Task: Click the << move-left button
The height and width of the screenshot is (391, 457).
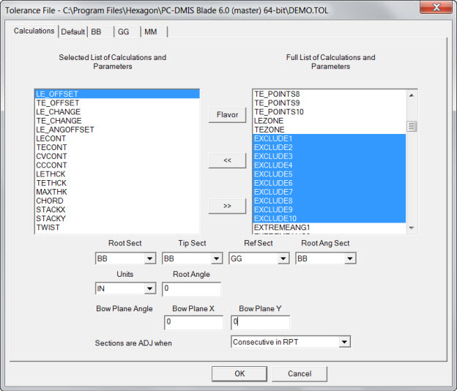Action: pos(226,160)
